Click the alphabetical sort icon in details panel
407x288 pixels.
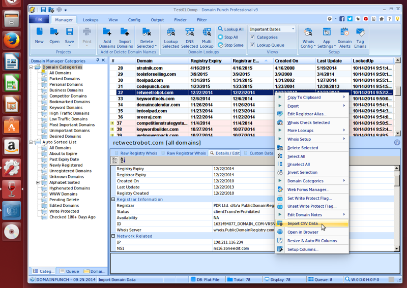[123, 160]
